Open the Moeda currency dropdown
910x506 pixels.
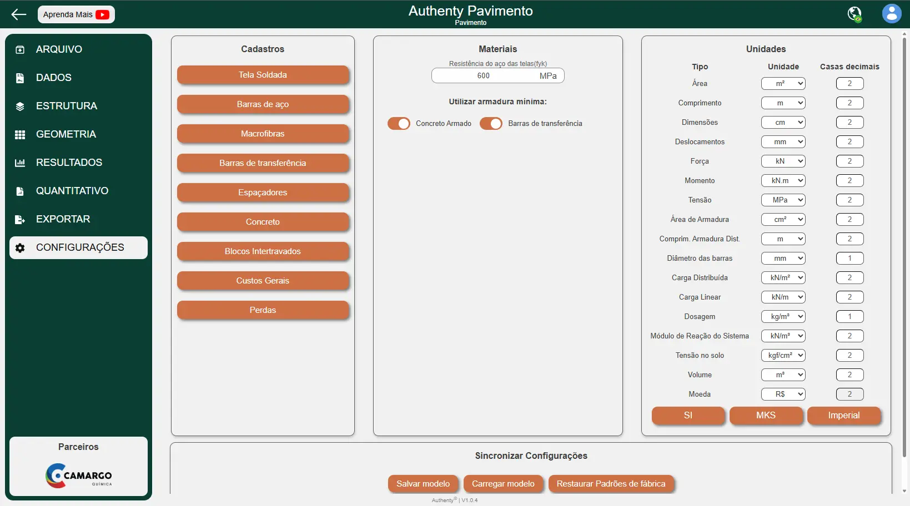pyautogui.click(x=783, y=394)
